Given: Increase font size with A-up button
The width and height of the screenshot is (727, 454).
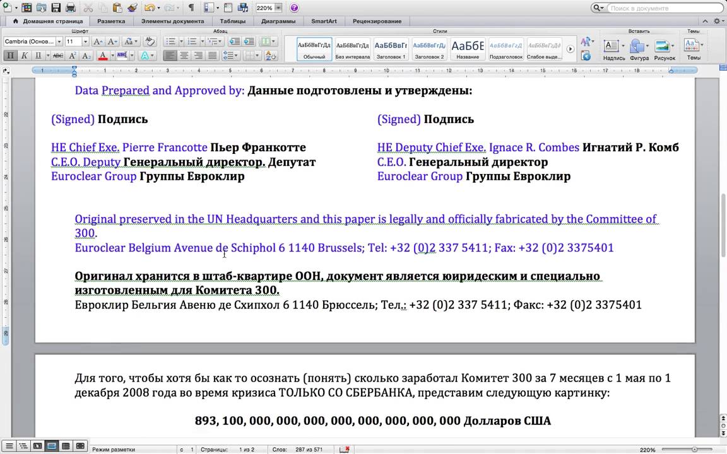Looking at the screenshot, I should click(x=98, y=42).
